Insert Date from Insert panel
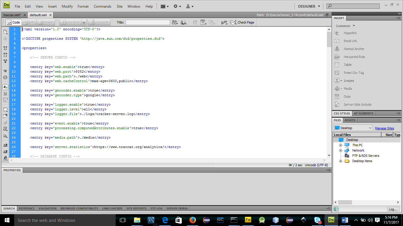This screenshot has width=403, height=226. tap(347, 97)
